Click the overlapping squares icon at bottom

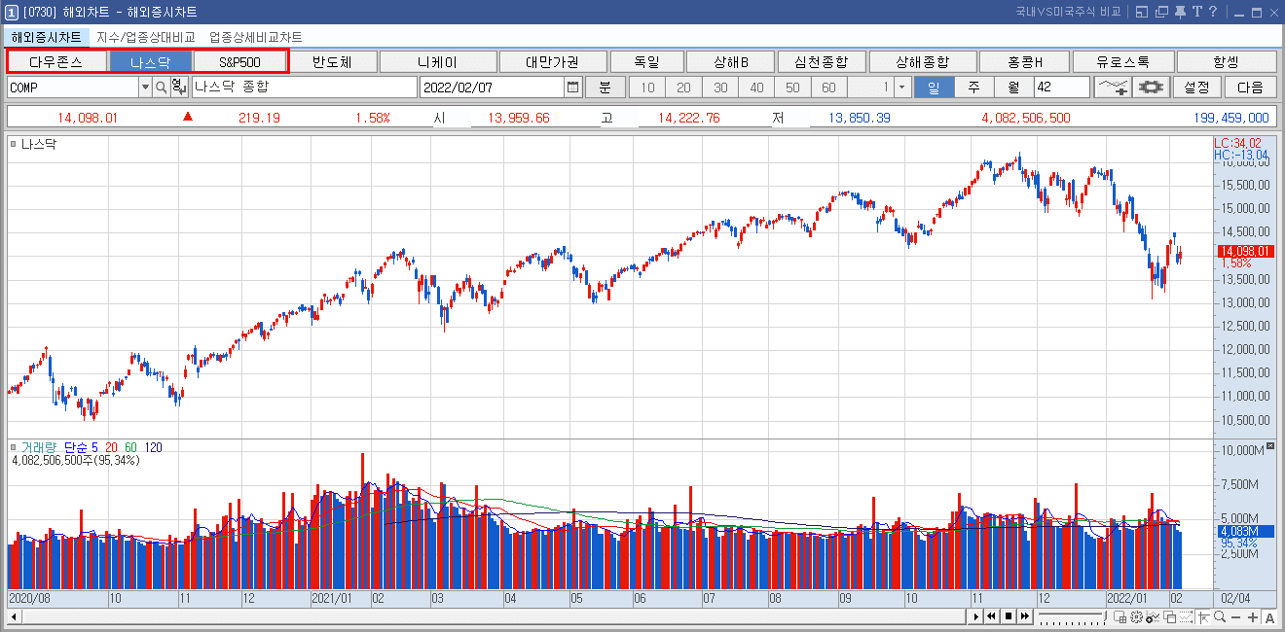1169,617
